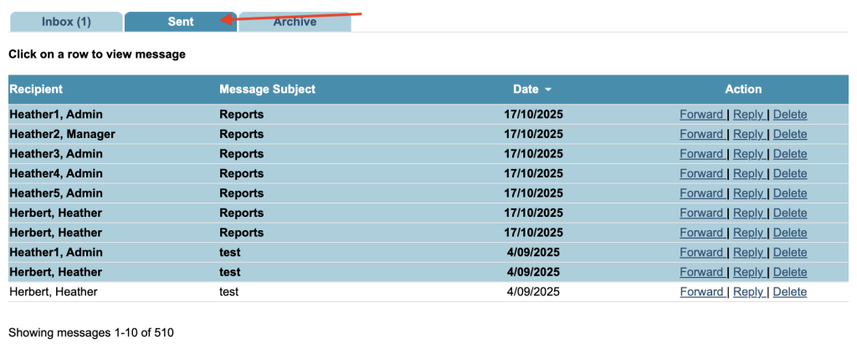Screen dimensions: 857x344
Task: Delete the Heather5, Admin Reports message
Action: [790, 193]
